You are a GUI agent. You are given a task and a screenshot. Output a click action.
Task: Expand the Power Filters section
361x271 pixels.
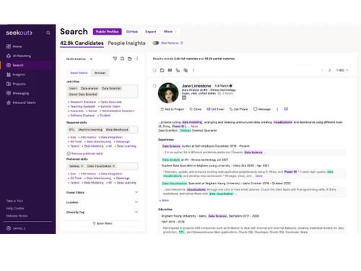[102, 192]
